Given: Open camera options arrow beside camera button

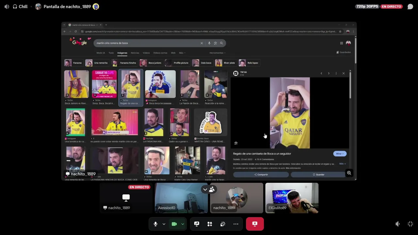Looking at the screenshot, I should click(183, 224).
